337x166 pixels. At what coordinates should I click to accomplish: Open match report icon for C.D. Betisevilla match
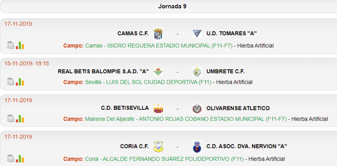point(10,119)
